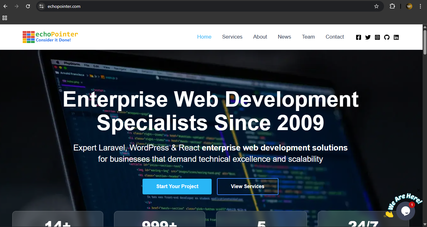Open the apps grid in bookmarks bar
Image resolution: width=427 pixels, height=227 pixels.
click(5, 18)
